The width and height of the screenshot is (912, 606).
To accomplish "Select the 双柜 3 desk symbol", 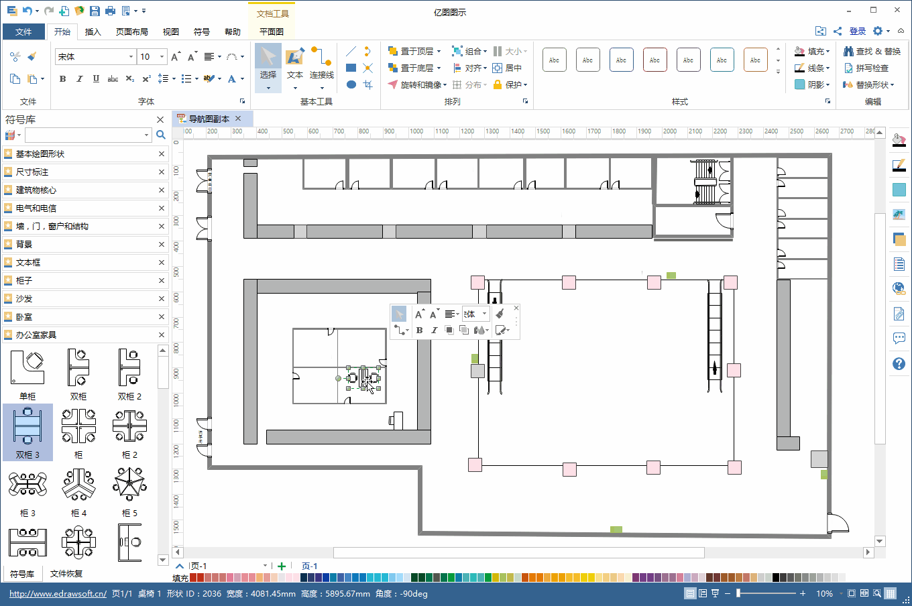I will point(27,432).
